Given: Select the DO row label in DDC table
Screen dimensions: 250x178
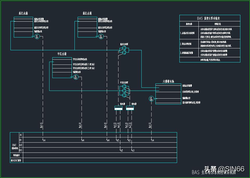Looking at the screenshot, I should click(21, 150).
